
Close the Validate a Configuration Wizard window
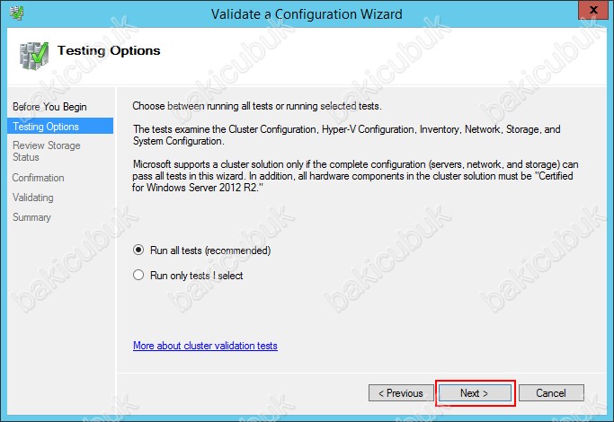click(x=593, y=10)
